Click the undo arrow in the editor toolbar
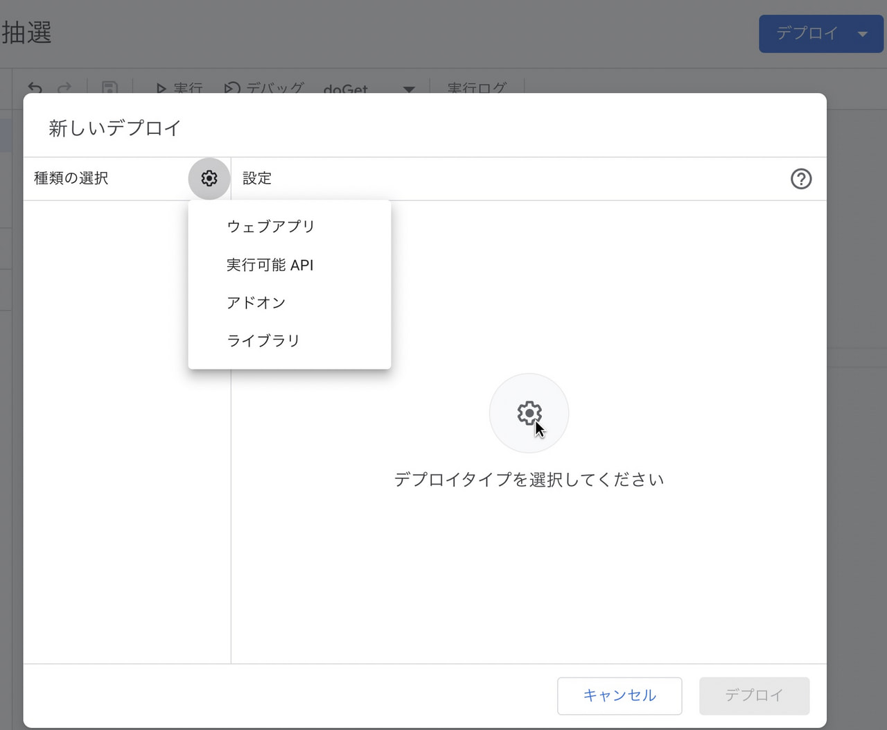The height and width of the screenshot is (730, 887). point(35,88)
